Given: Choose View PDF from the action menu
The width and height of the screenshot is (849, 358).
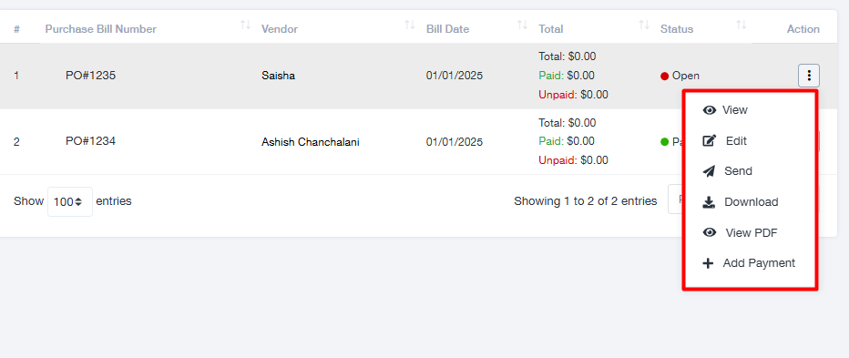Looking at the screenshot, I should click(x=751, y=233).
